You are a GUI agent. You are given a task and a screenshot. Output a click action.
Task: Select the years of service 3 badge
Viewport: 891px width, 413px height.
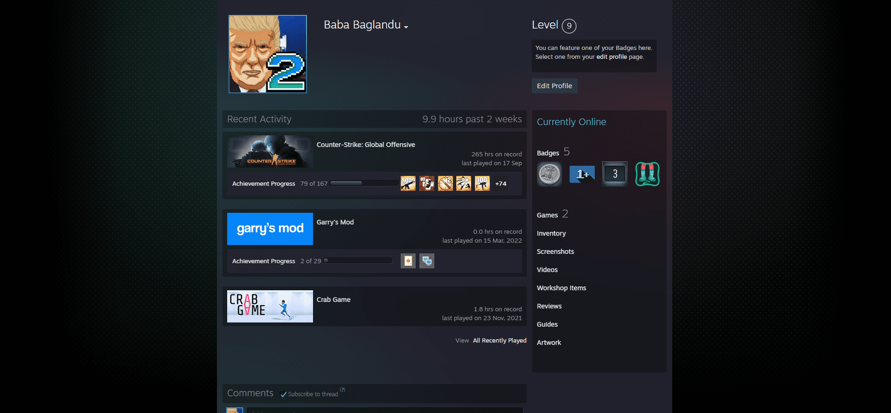click(x=615, y=174)
